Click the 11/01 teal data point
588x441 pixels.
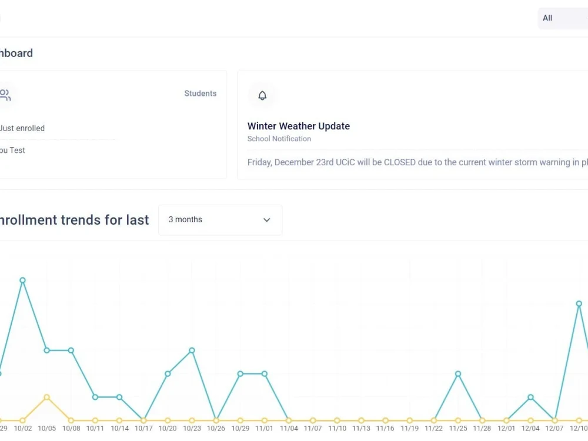pyautogui.click(x=265, y=374)
